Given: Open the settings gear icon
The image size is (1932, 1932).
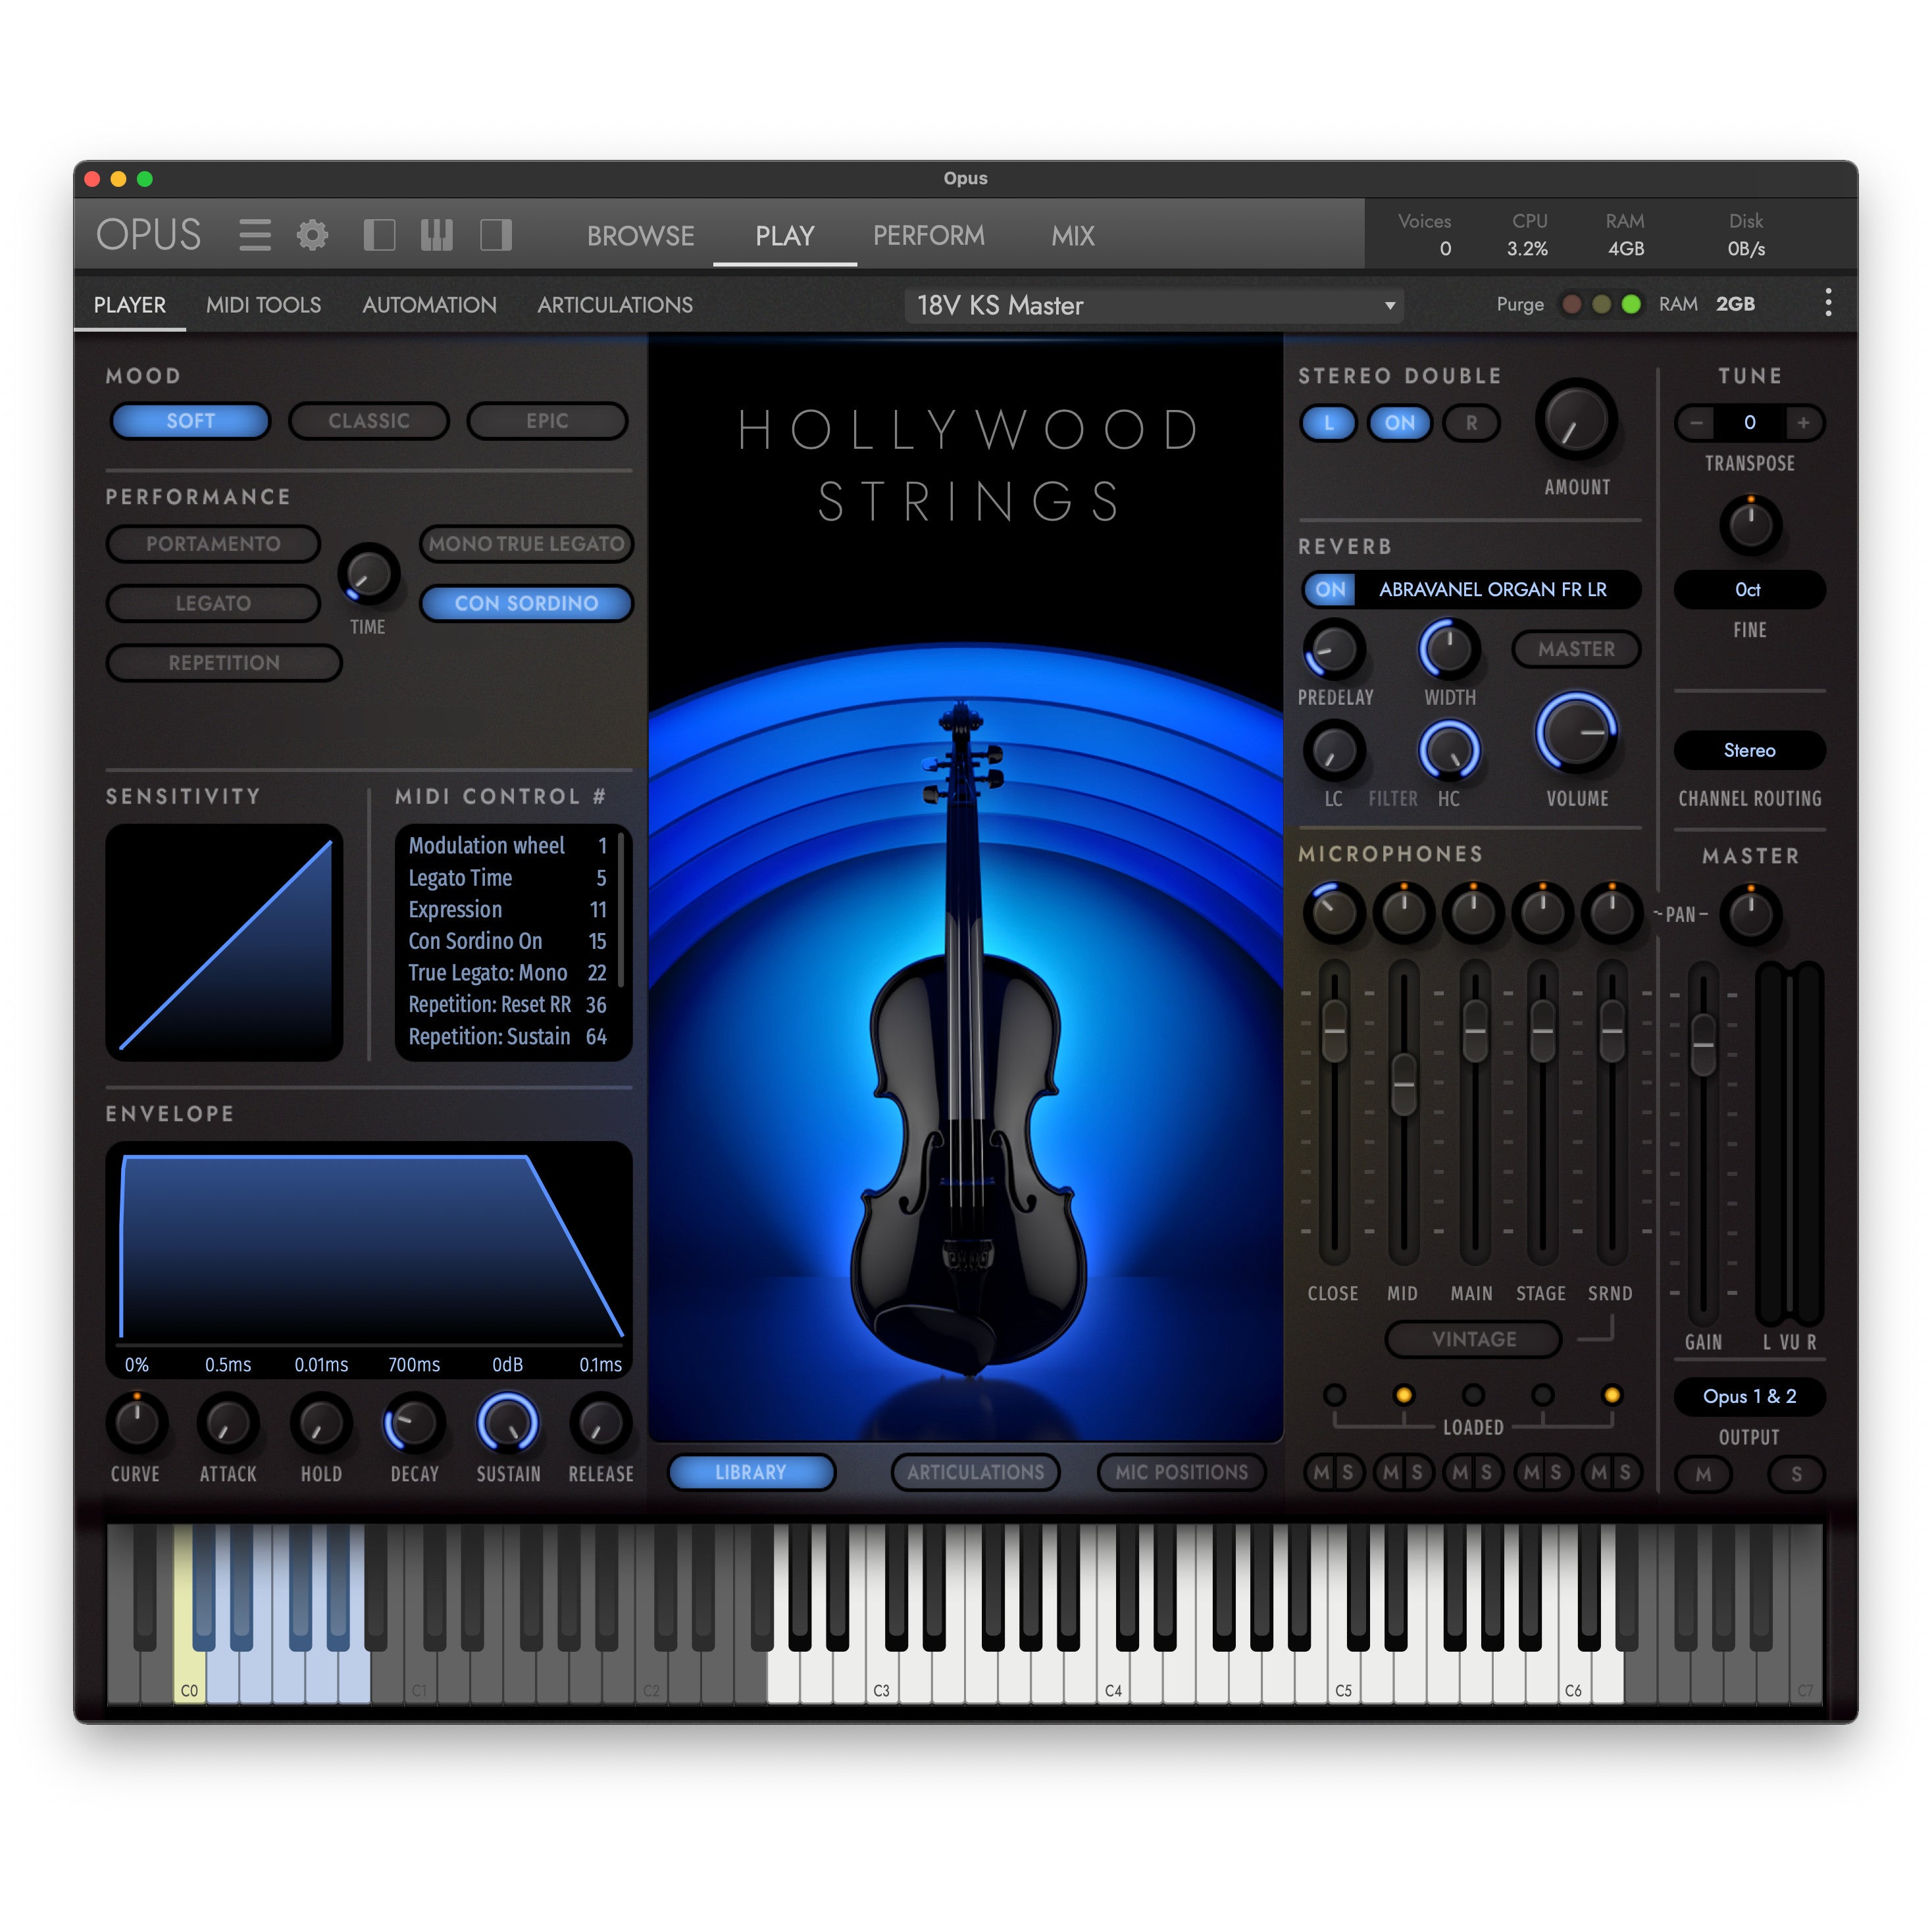Looking at the screenshot, I should (x=313, y=235).
